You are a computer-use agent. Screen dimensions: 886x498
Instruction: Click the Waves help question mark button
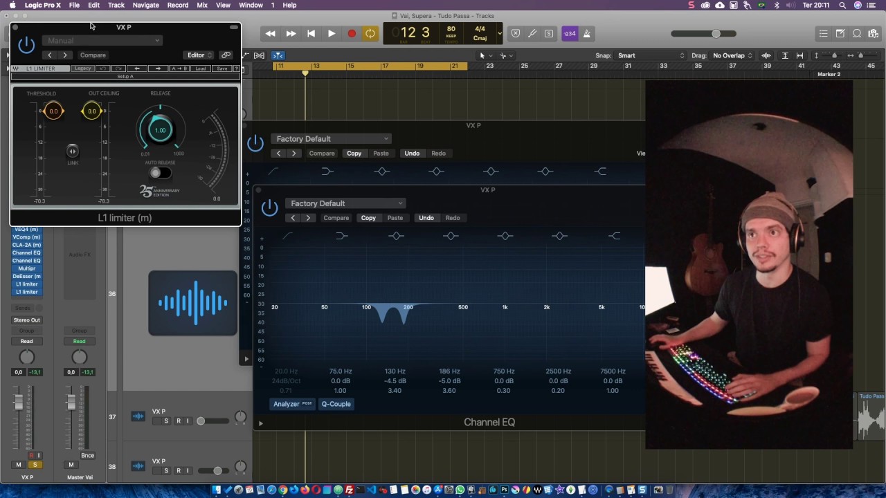[236, 68]
